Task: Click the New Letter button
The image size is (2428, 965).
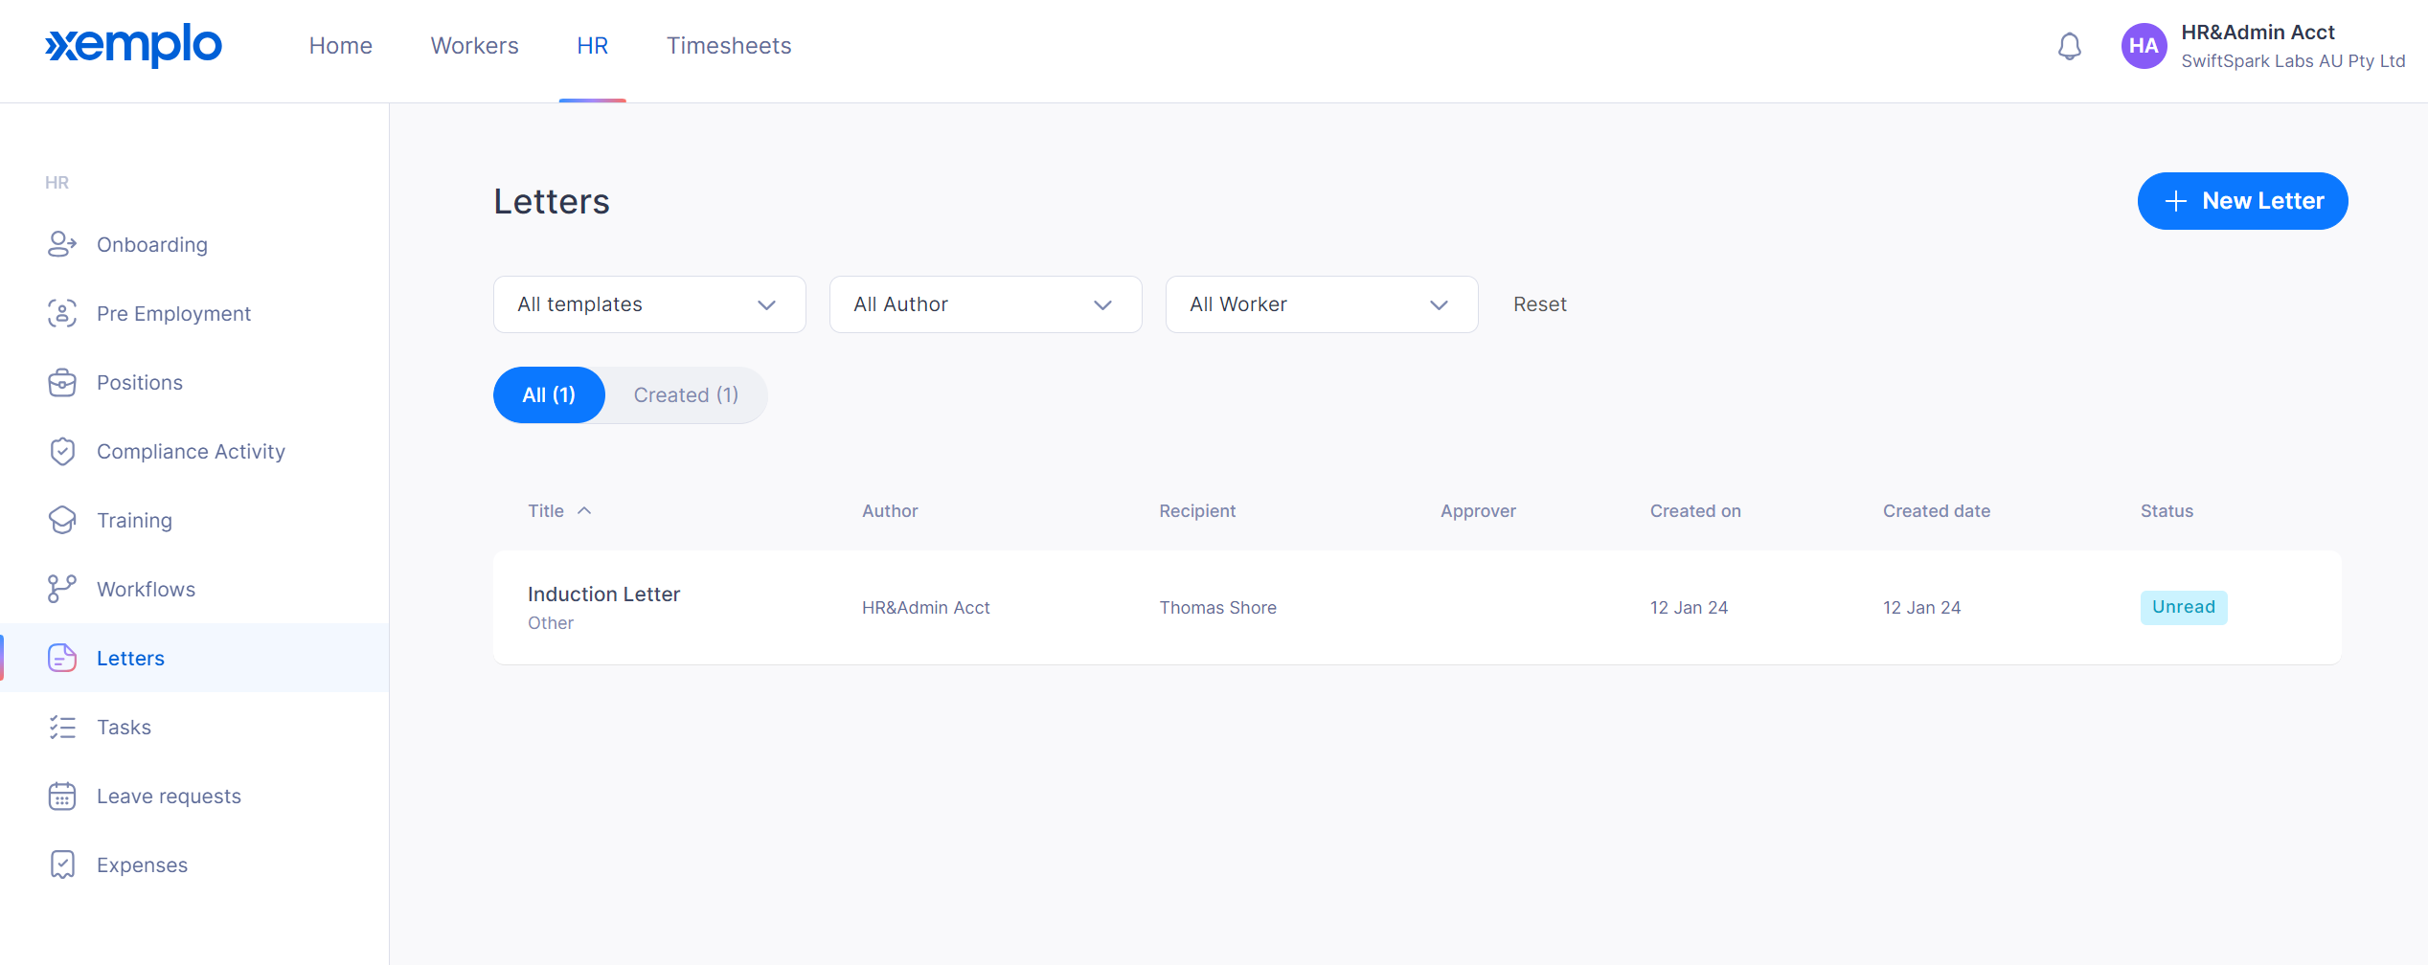Action: click(x=2242, y=201)
